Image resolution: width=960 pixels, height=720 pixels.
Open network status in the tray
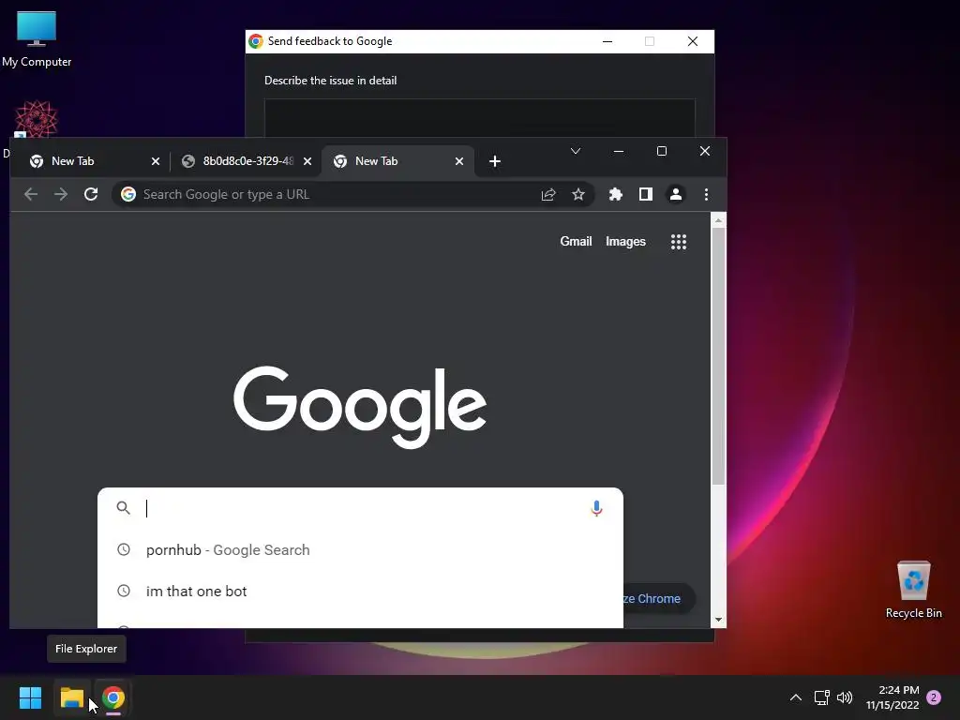(821, 697)
